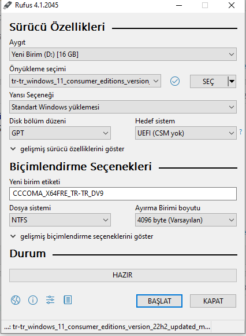Click the Biçimlendirme Seçenekleri heading

(80, 167)
